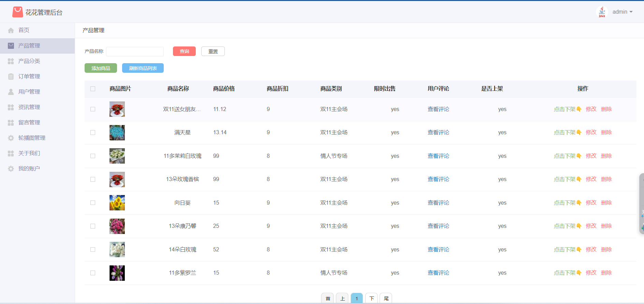This screenshot has height=304, width=644.
Task: Select page 1 in pagination
Action: (357, 298)
